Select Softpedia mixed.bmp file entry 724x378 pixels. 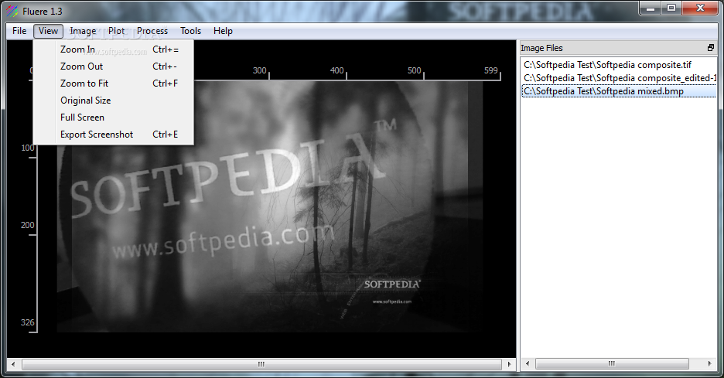[619, 91]
